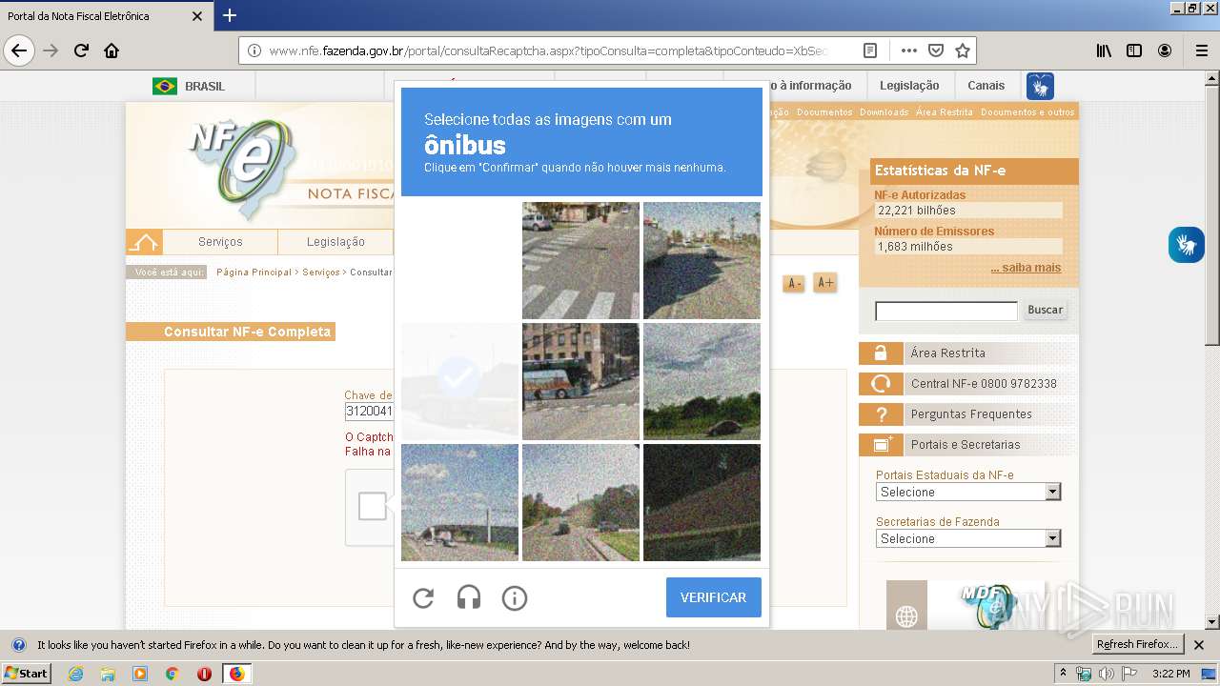The image size is (1220, 686).
Task: Open Perguntas Frequentes in the sidebar
Action: click(968, 414)
